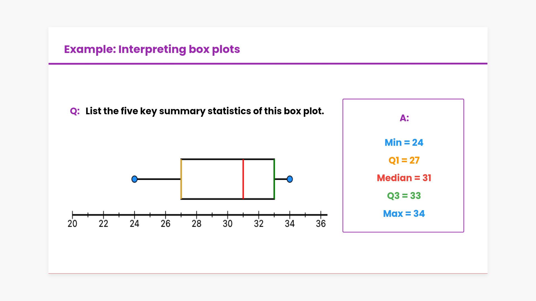Click the axis label '28'
536x301 pixels.
tap(197, 224)
